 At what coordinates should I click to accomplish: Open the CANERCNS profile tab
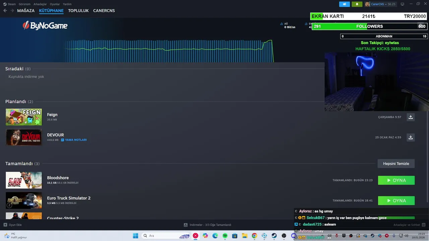pyautogui.click(x=104, y=11)
